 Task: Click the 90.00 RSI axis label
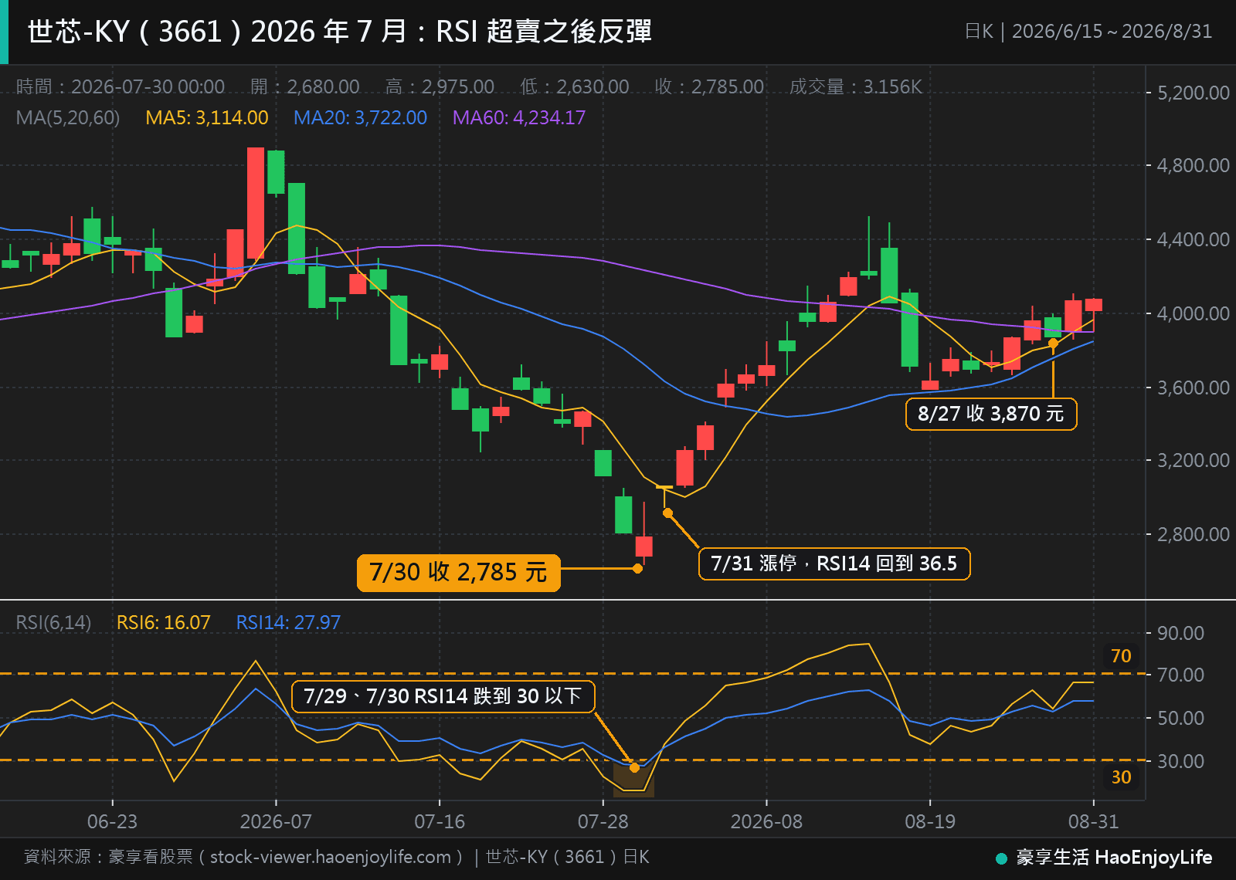pyautogui.click(x=1180, y=633)
